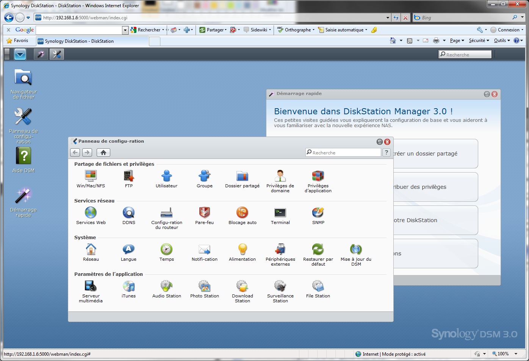Viewport: 529px width, 361px height.
Task: Open Mise à jour du DSM icon
Action: point(356,255)
